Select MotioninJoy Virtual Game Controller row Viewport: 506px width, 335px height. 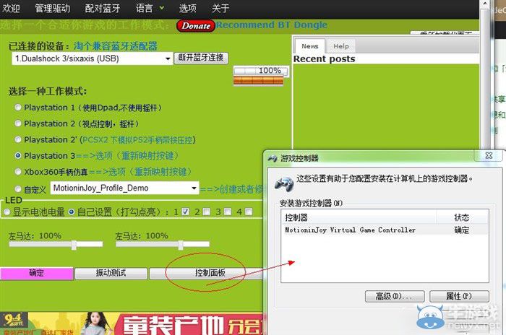coord(385,230)
